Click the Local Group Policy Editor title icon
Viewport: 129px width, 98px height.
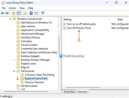coord(3,3)
